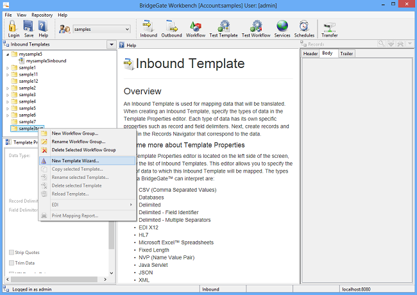Open the Inbound templates toolbar icon
This screenshot has width=417, height=295.
click(x=148, y=26)
